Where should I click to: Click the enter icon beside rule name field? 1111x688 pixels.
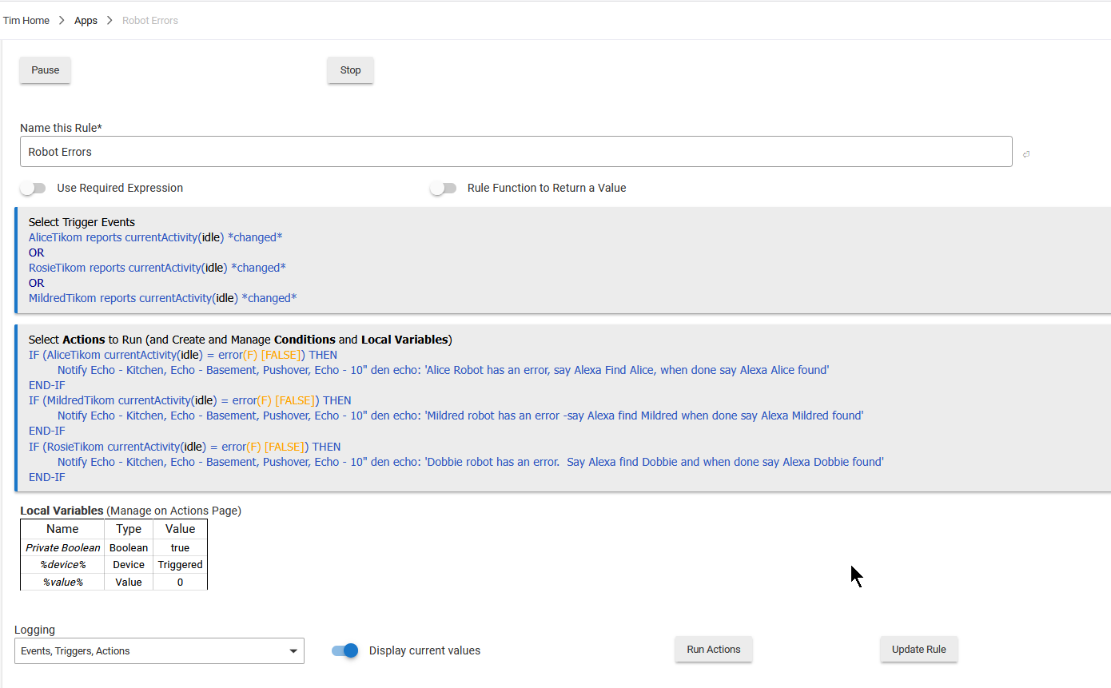pyautogui.click(x=1025, y=154)
